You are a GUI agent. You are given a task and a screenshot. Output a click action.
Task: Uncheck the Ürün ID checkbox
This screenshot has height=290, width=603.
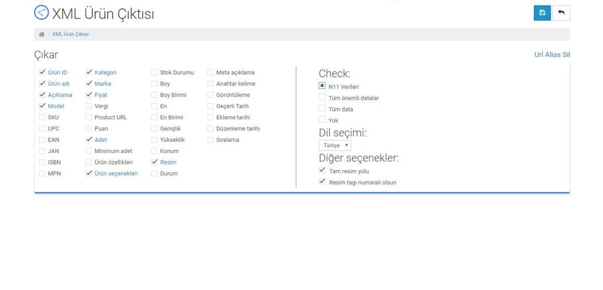tap(43, 72)
